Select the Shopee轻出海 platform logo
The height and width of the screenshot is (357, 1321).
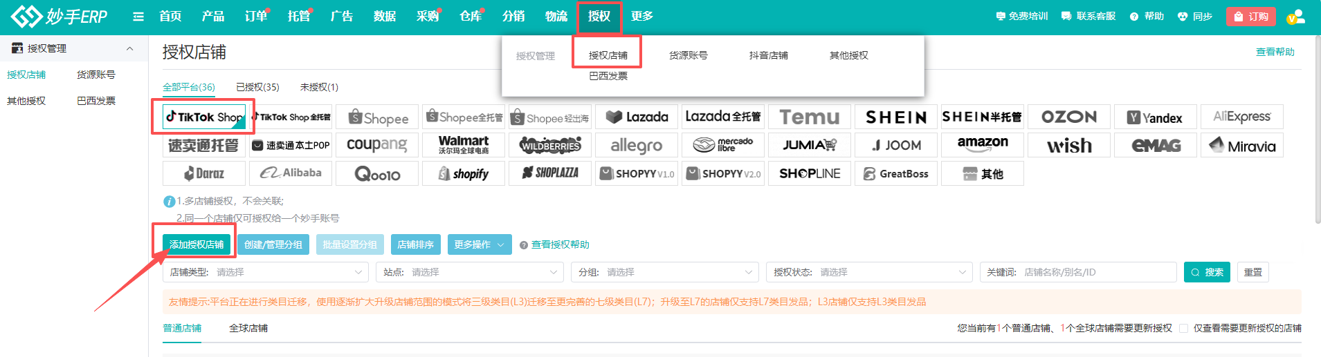pyautogui.click(x=550, y=117)
